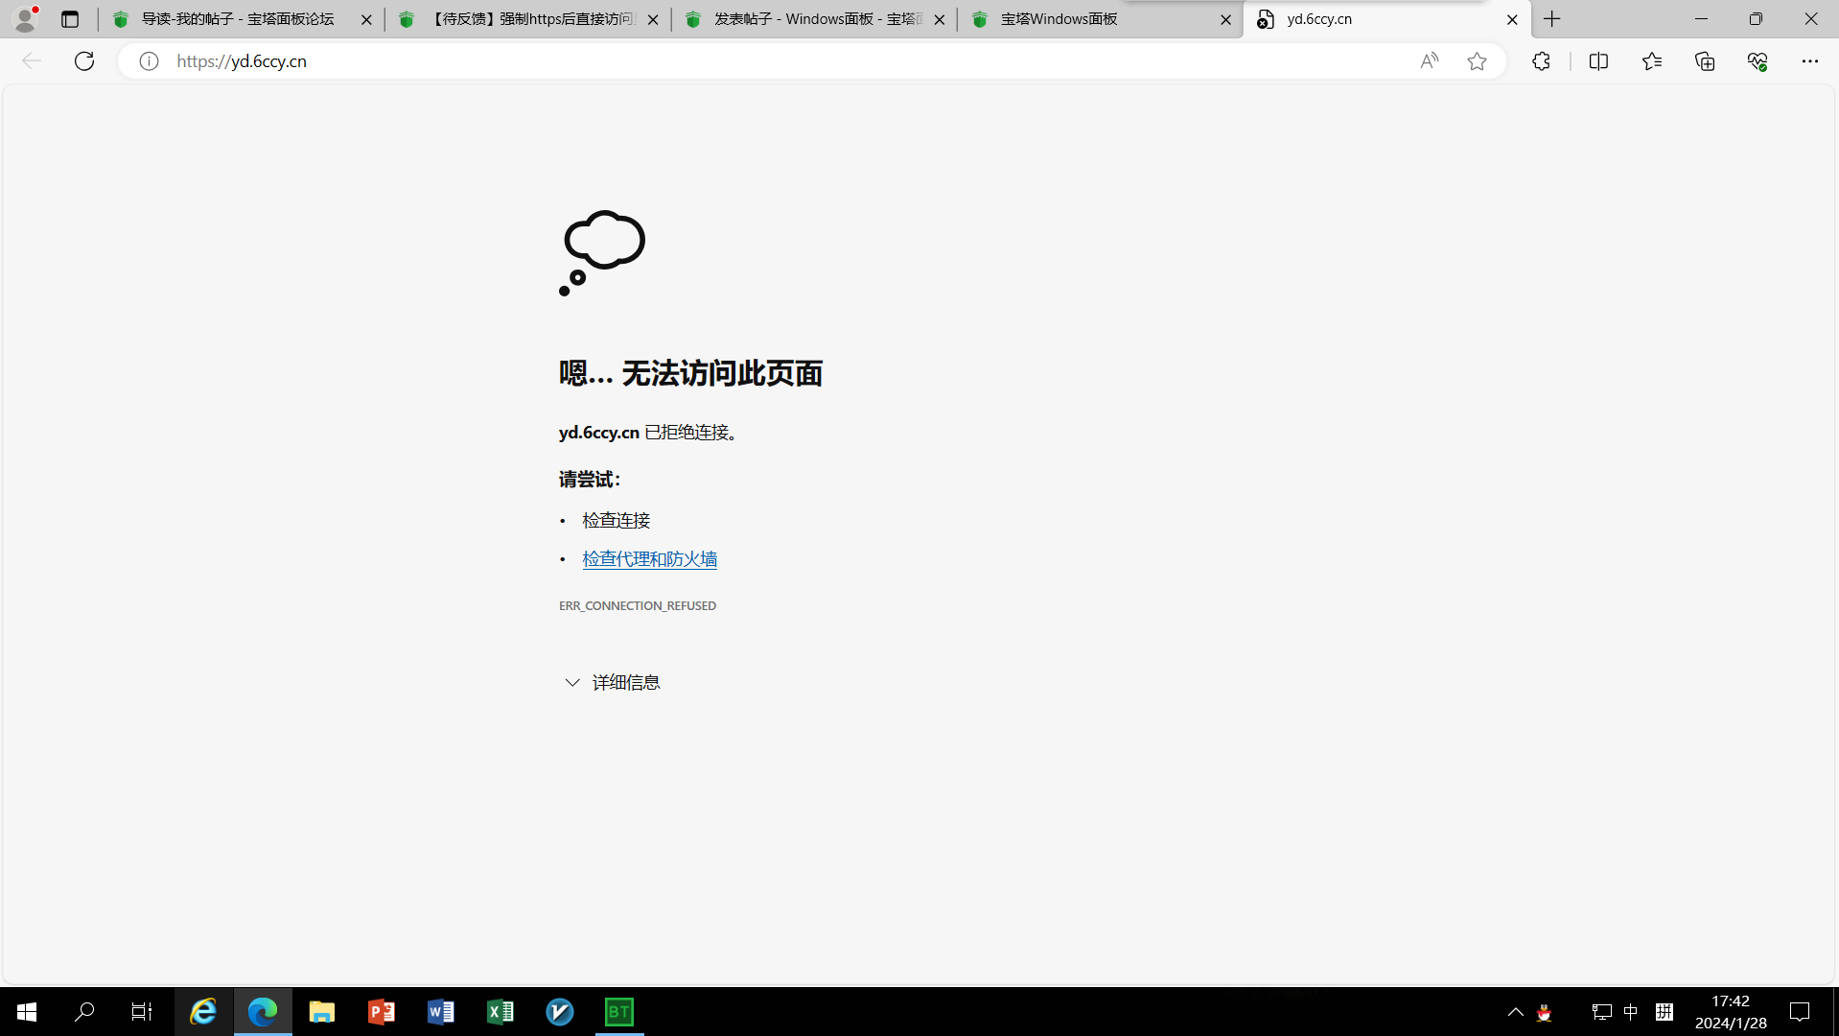The width and height of the screenshot is (1839, 1036).
Task: Close the 宝塔Windows面板 tab
Action: (1225, 19)
